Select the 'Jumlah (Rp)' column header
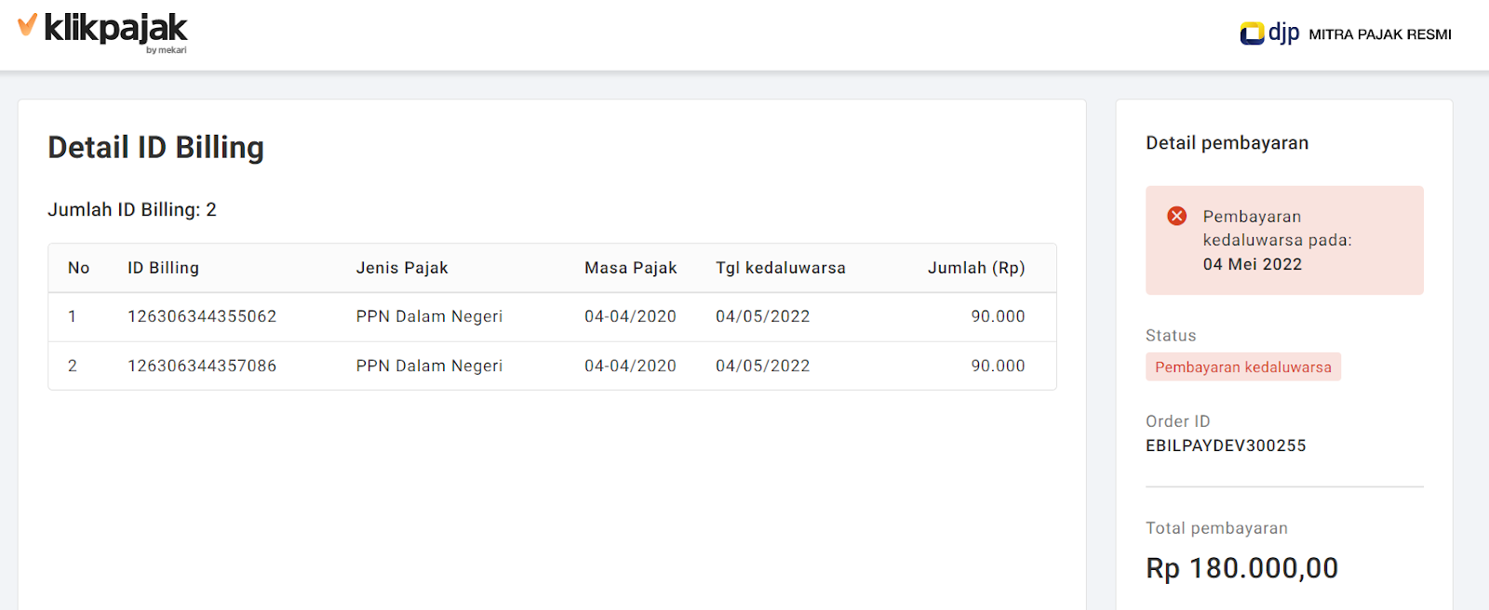The image size is (1489, 610). point(976,268)
